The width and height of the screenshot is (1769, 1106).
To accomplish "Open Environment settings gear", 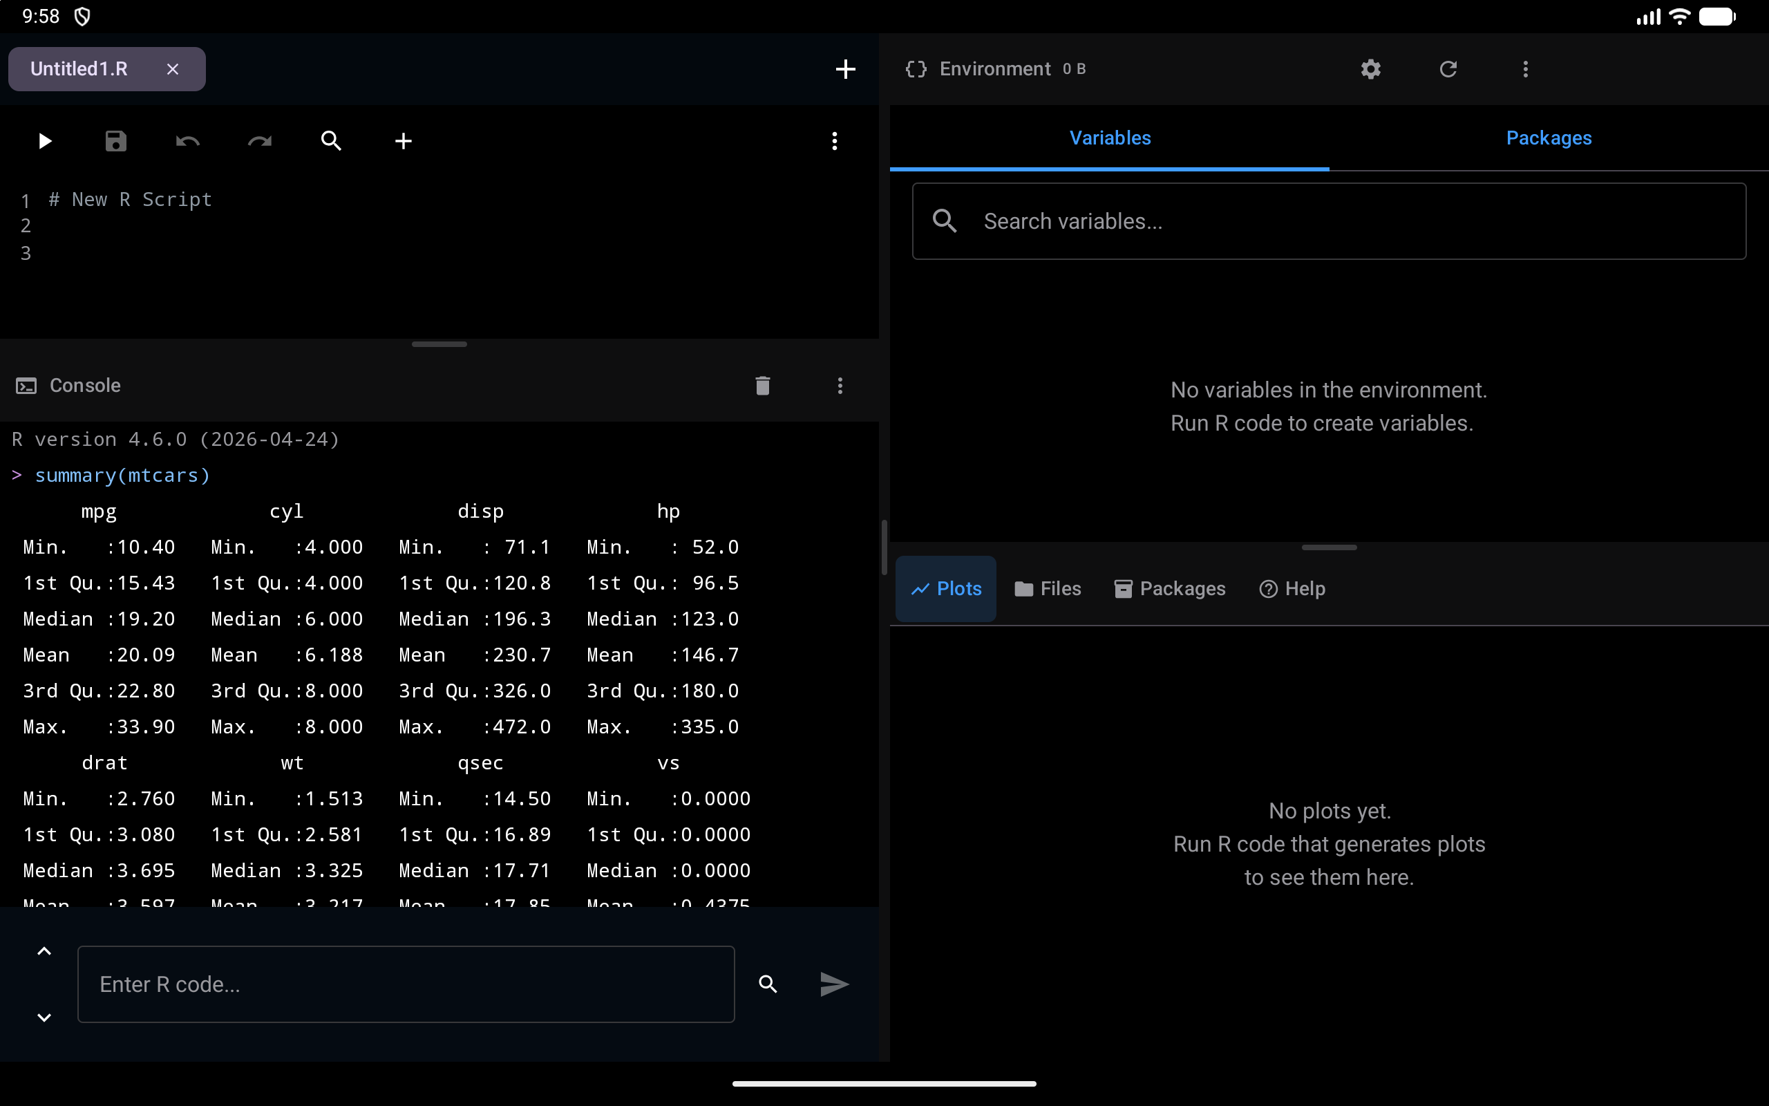I will click(1370, 68).
